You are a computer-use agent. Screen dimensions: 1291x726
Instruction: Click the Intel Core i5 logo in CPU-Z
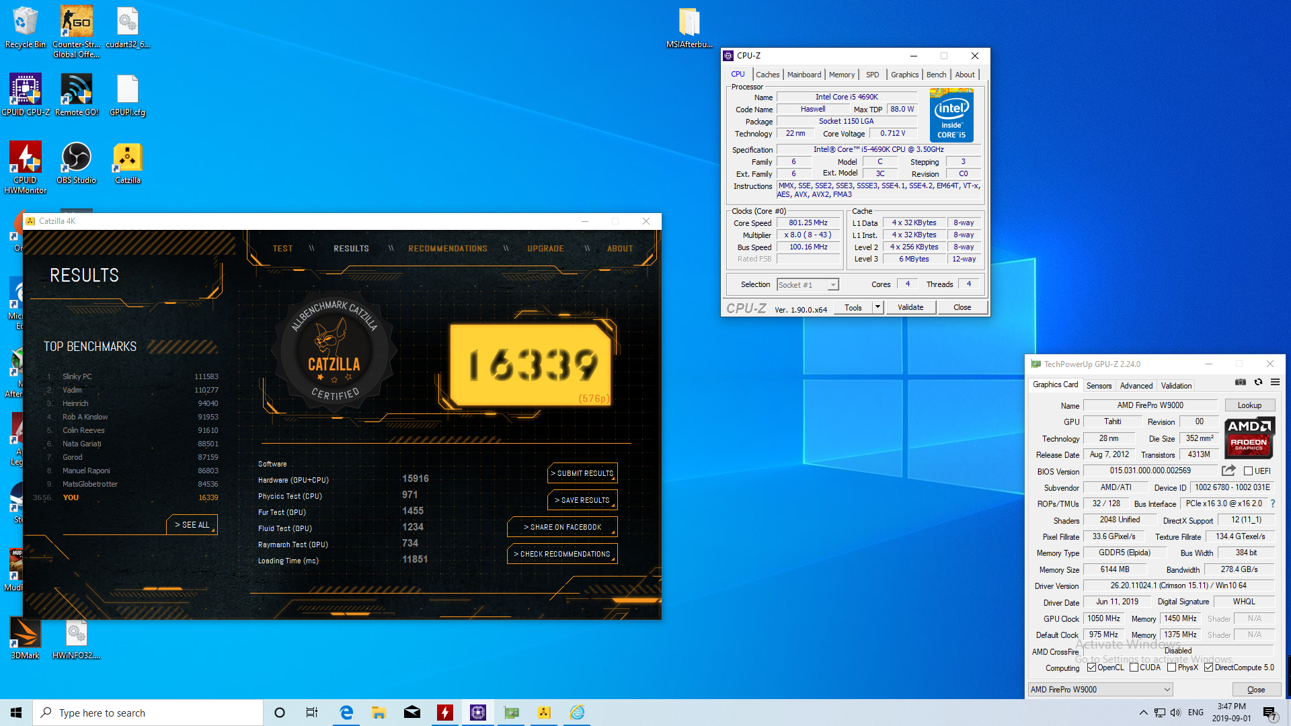coord(951,115)
